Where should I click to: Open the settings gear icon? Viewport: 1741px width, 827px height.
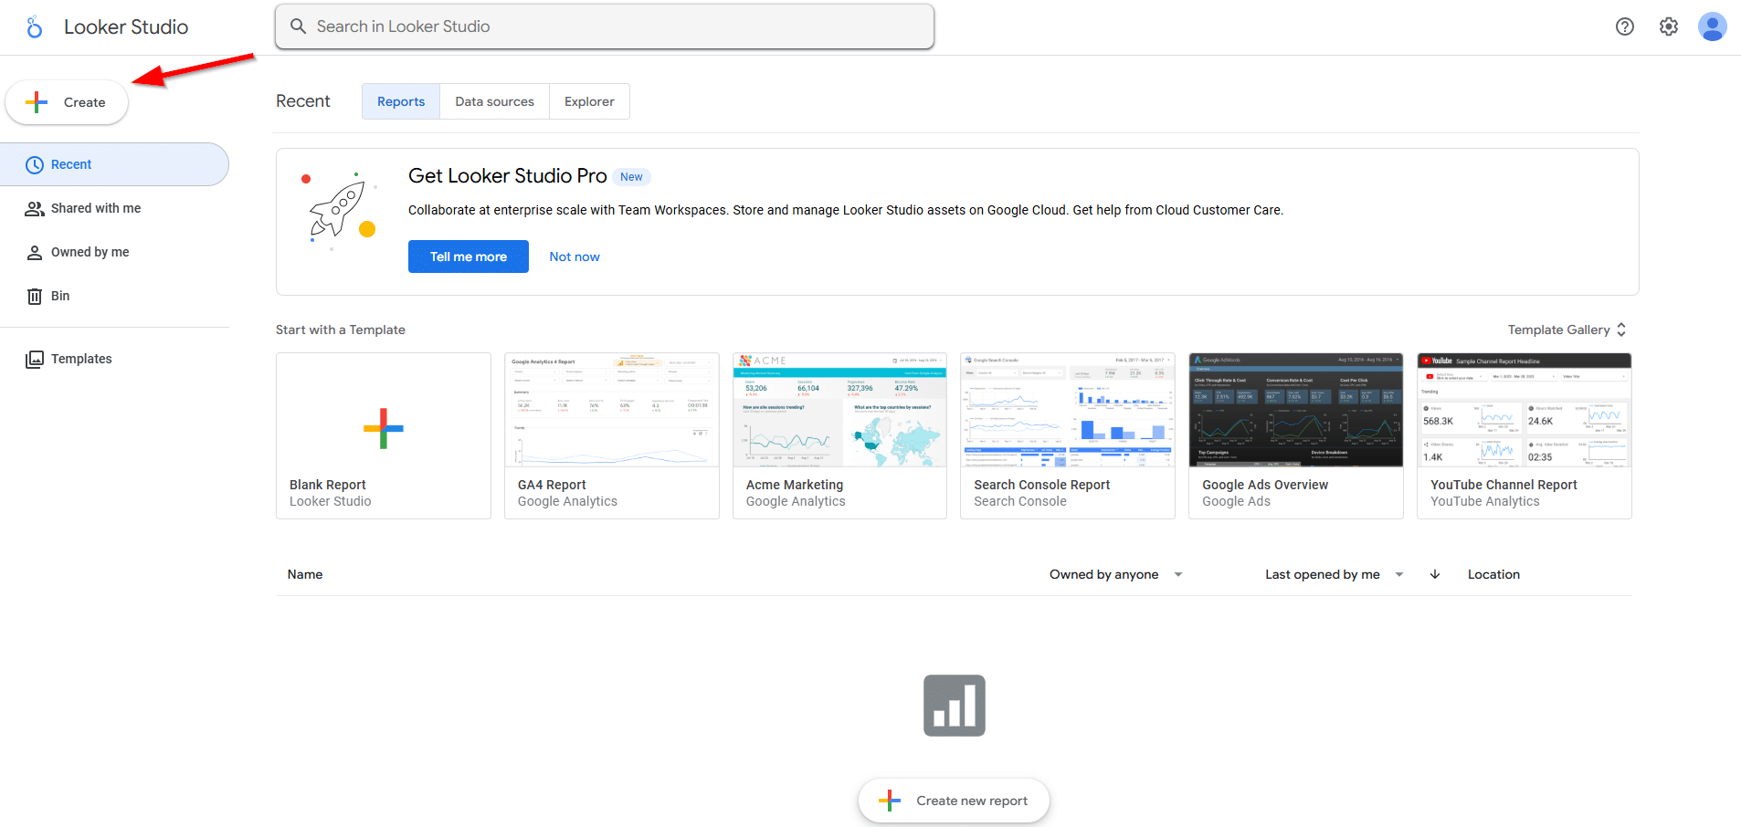pyautogui.click(x=1668, y=26)
